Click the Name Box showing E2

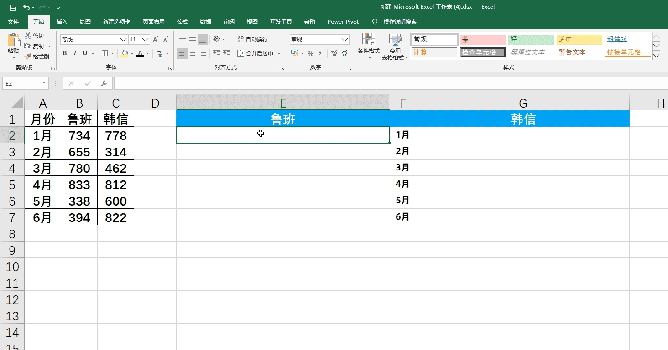22,83
